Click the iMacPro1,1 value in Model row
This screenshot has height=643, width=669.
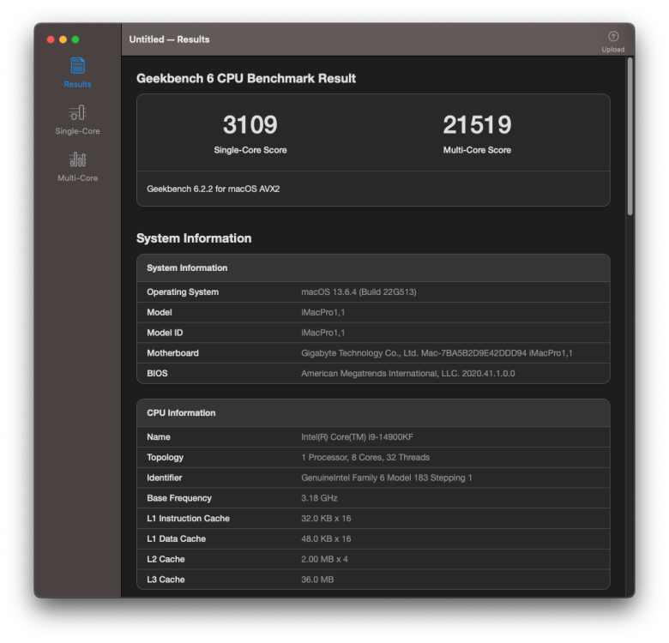(323, 313)
